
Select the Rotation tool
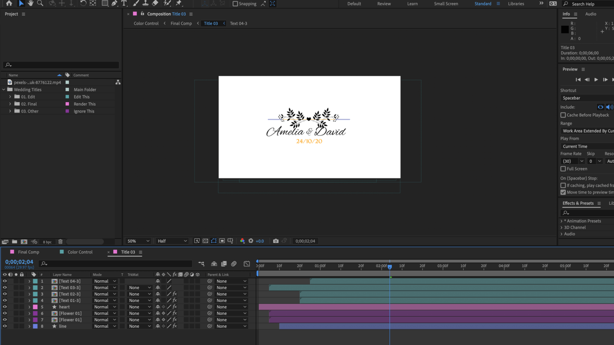[84, 4]
